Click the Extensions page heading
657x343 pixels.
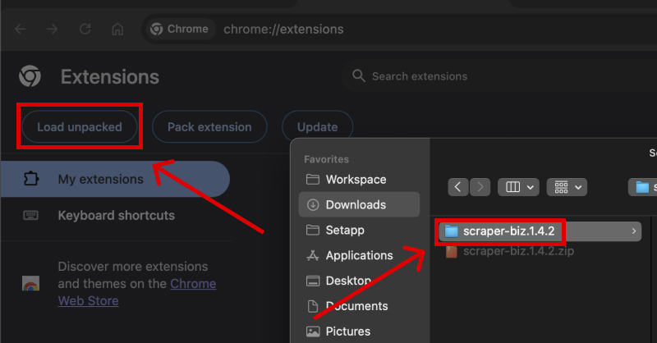[x=110, y=76]
